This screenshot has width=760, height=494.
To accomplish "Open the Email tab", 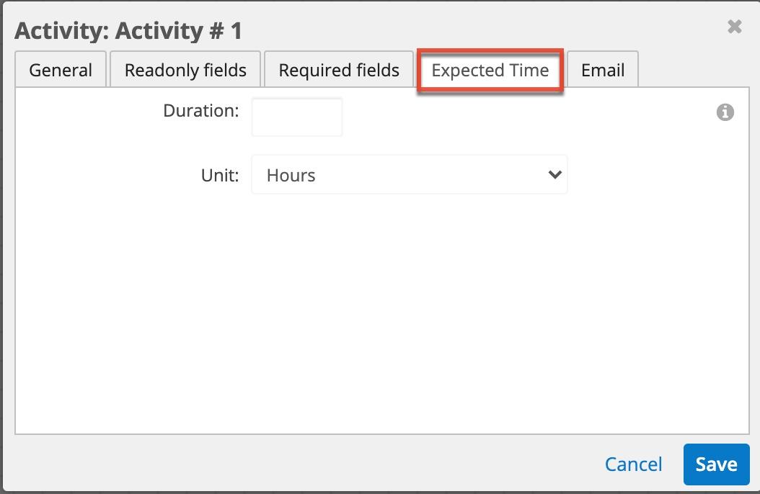I will coord(602,69).
